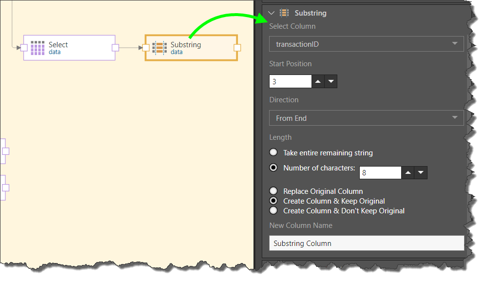486x282 pixels.
Task: Click the Substring node's input port
Action: click(145, 48)
